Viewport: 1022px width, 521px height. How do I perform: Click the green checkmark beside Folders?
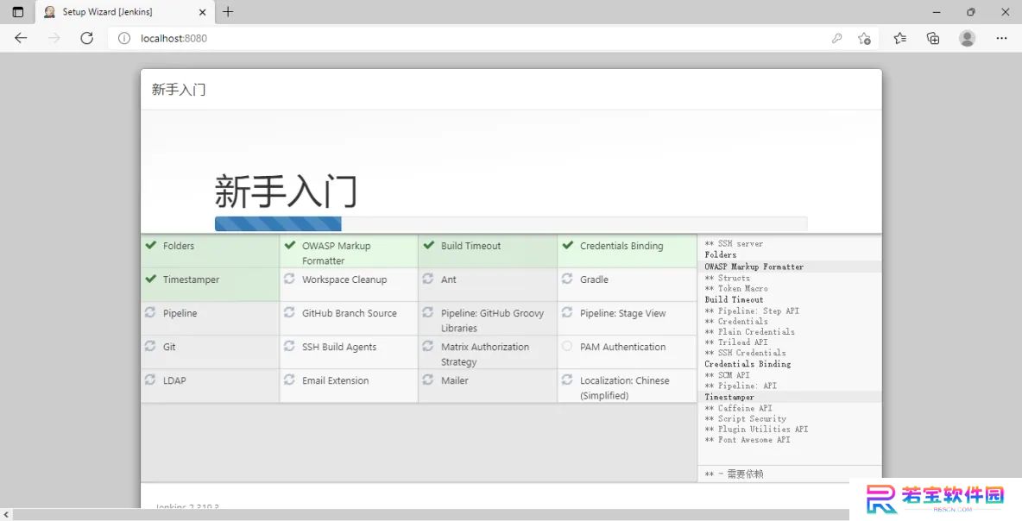coord(150,245)
